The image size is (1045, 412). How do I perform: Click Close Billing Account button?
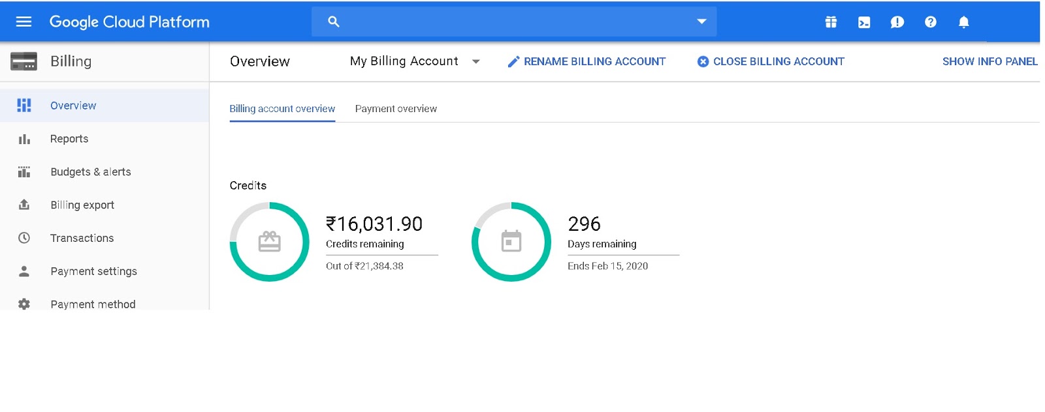771,61
